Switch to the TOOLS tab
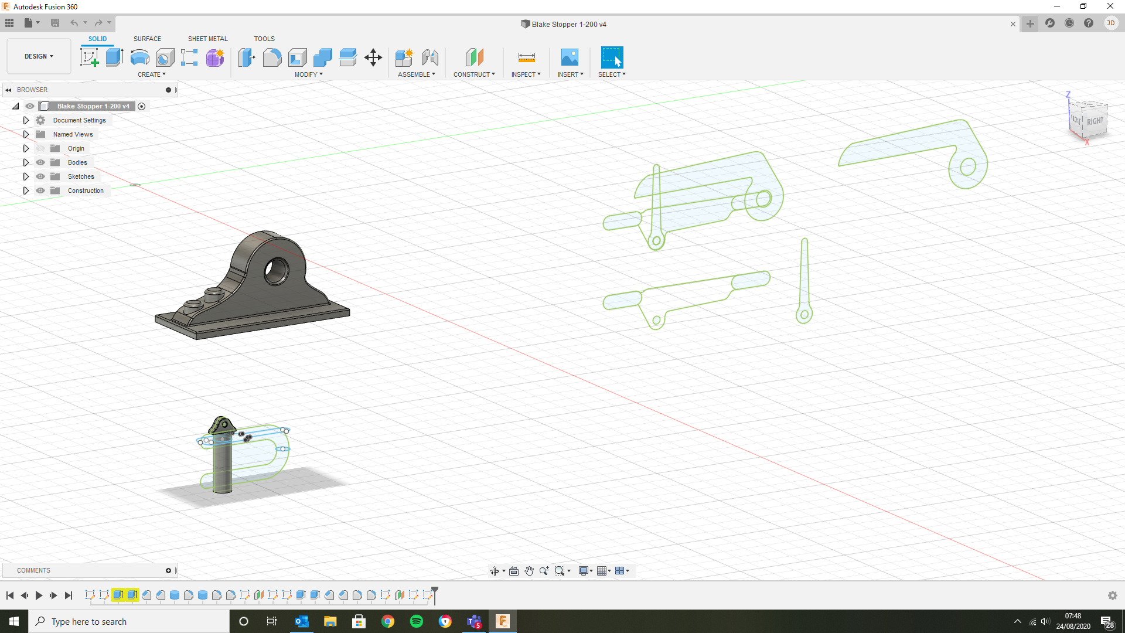The width and height of the screenshot is (1125, 633). coord(264,39)
